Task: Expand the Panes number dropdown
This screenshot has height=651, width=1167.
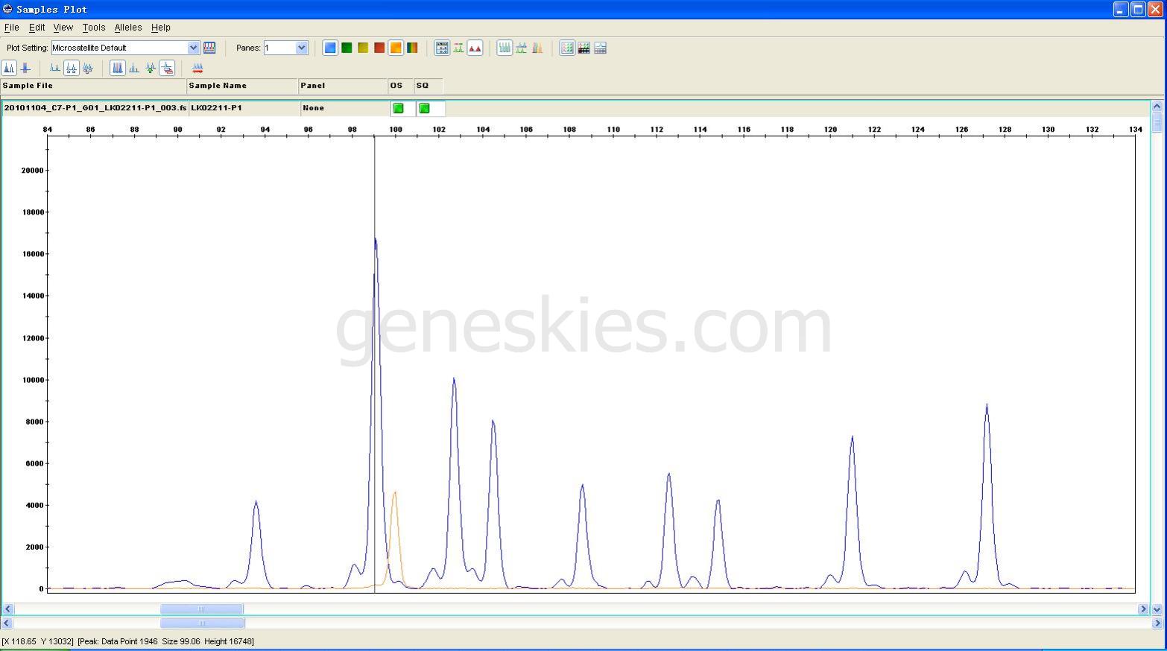Action: tap(301, 48)
